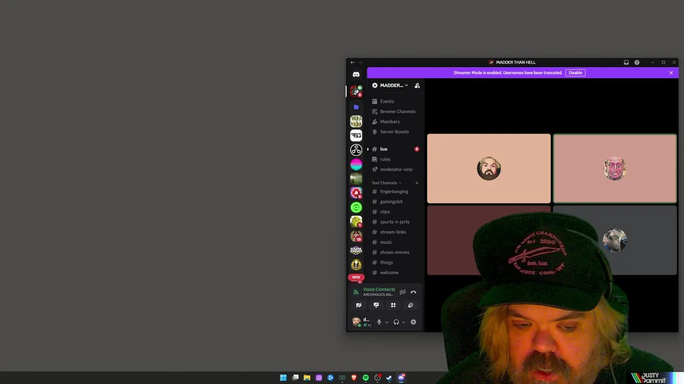Open Brave browser from taskbar

[x=354, y=378]
